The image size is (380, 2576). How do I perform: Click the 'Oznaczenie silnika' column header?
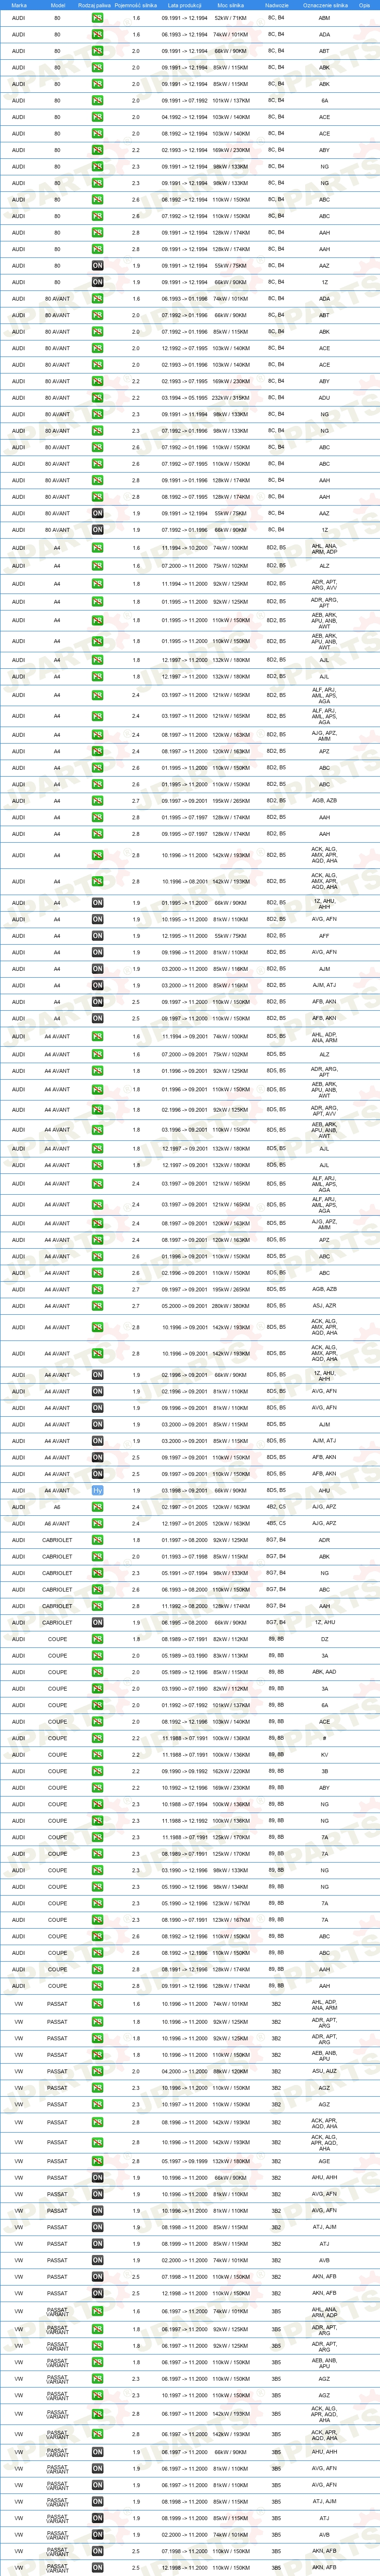[x=325, y=5]
